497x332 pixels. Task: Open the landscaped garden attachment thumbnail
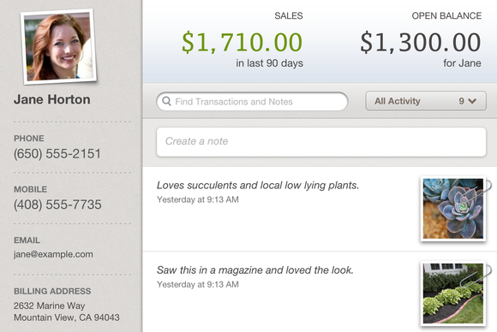[453, 293]
